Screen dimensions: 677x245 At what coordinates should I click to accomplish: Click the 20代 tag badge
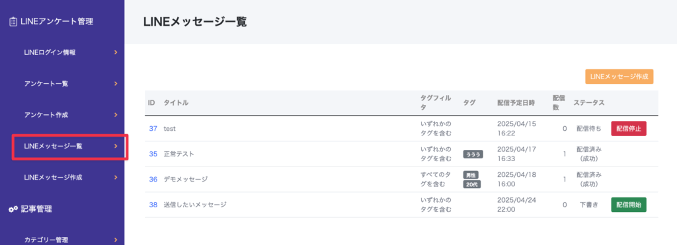tap(472, 185)
